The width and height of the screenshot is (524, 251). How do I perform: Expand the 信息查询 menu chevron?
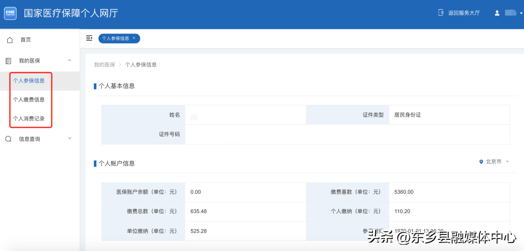[69, 138]
